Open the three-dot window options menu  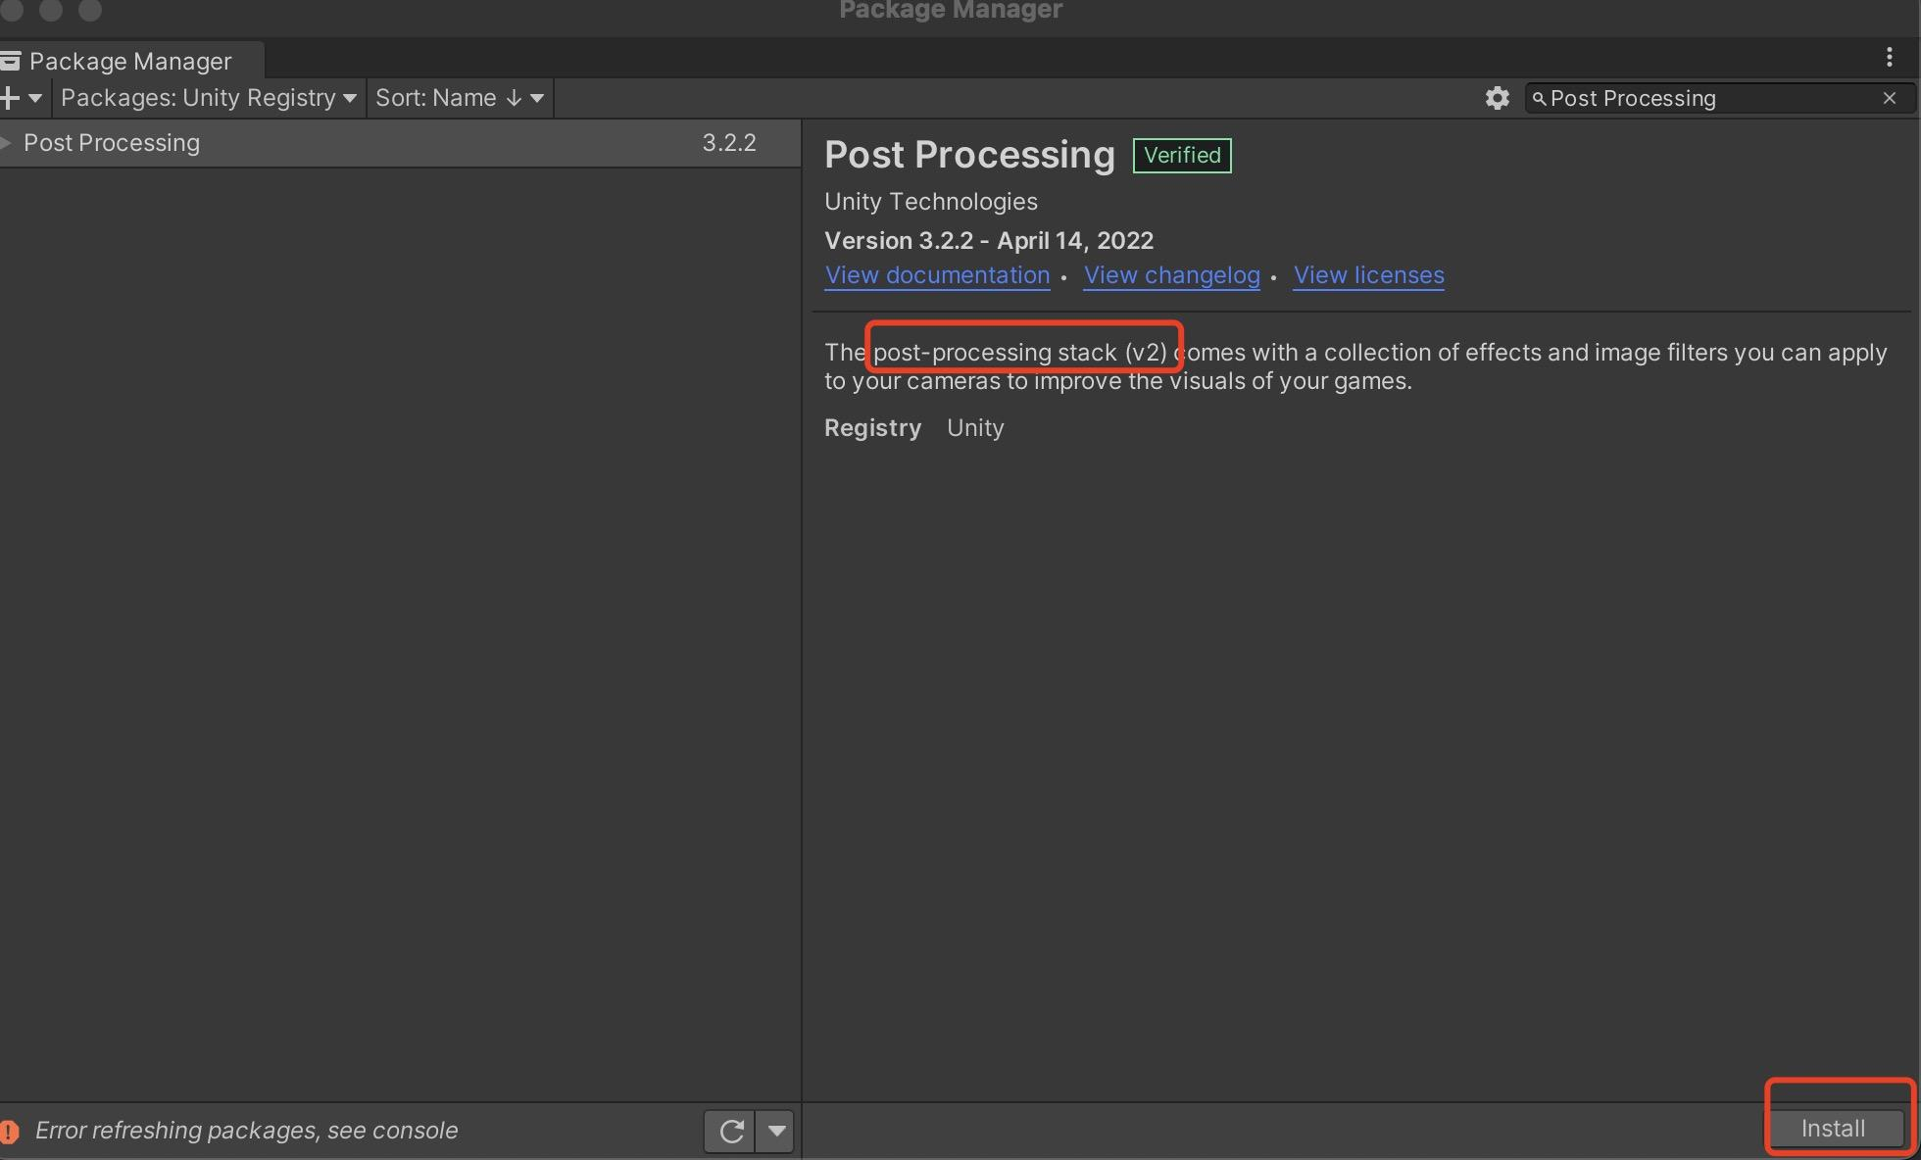point(1889,58)
